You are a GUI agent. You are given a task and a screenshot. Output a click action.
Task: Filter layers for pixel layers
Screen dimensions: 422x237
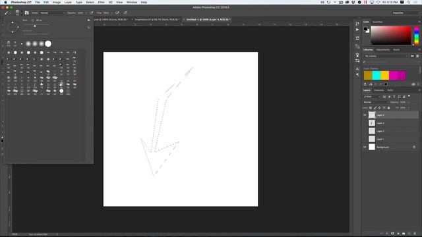[x=384, y=97]
